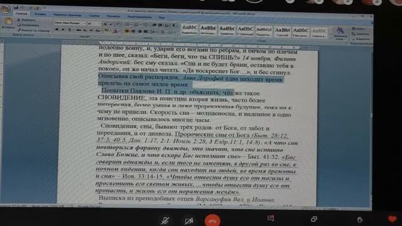This screenshot has width=402, height=226.
Task: Open the line spacing dropdown
Action: (x=153, y=32)
